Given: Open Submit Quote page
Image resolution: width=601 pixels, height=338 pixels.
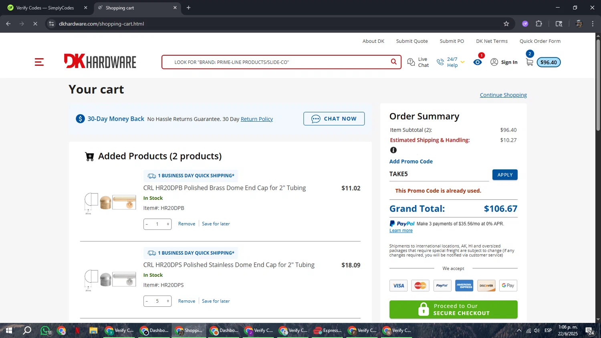Looking at the screenshot, I should coord(412,41).
